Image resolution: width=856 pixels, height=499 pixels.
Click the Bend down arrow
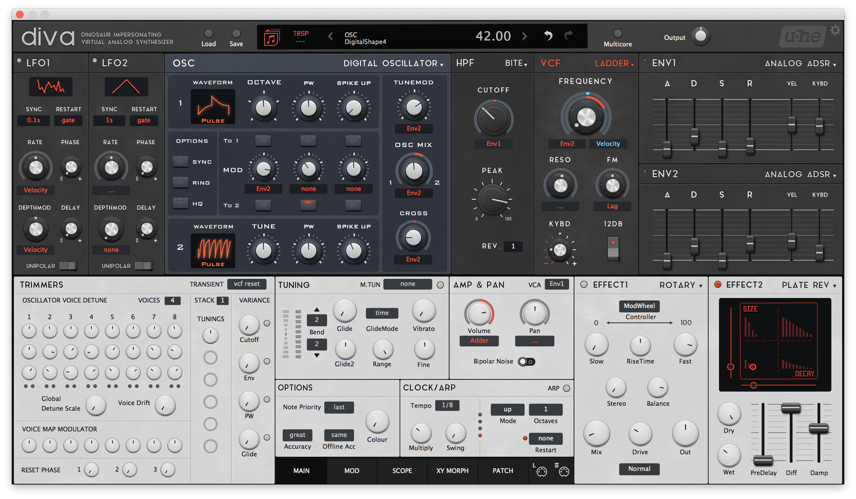(317, 355)
